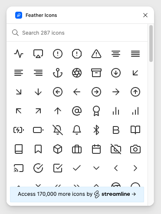
Task: Select the plain arrow-up icon
Action: [58, 111]
